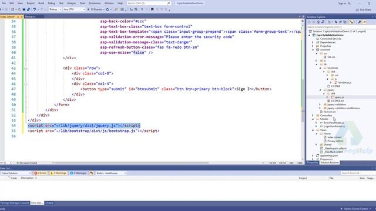Select favicon.ico in Solution Explorer
This screenshot has height=211, width=376.
(x=329, y=112)
